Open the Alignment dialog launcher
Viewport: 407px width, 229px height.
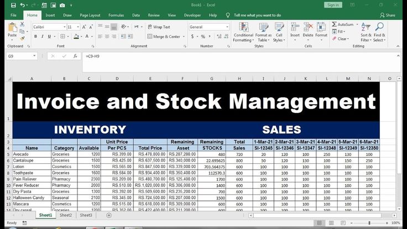coord(185,46)
